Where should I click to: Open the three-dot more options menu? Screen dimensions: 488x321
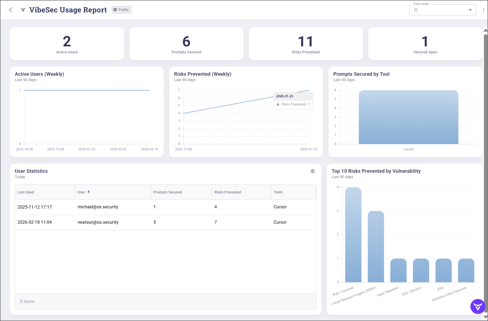[x=483, y=10]
